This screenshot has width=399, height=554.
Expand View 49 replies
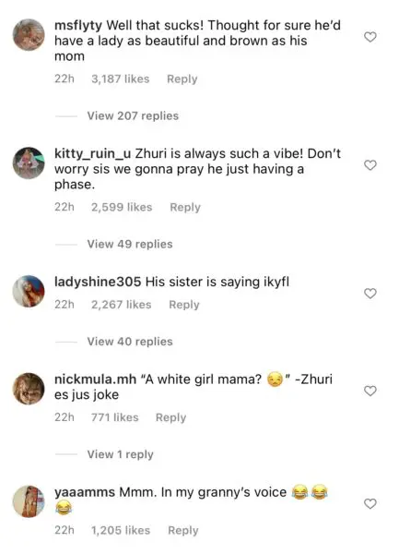point(130,244)
